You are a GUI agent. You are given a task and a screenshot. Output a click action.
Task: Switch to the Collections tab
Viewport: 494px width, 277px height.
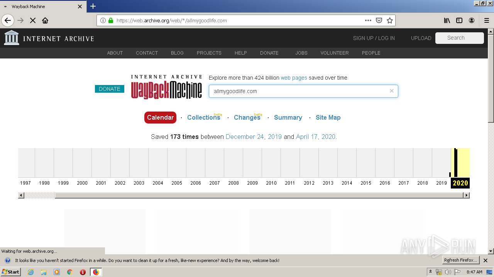204,117
